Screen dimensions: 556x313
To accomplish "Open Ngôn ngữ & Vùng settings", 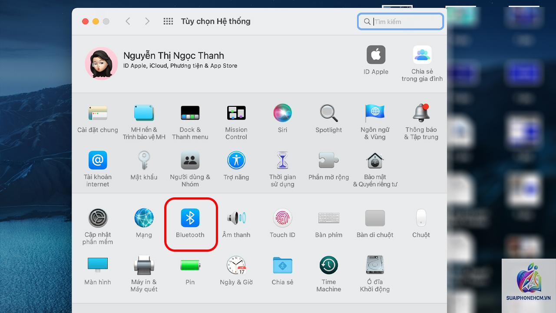I will click(x=375, y=113).
